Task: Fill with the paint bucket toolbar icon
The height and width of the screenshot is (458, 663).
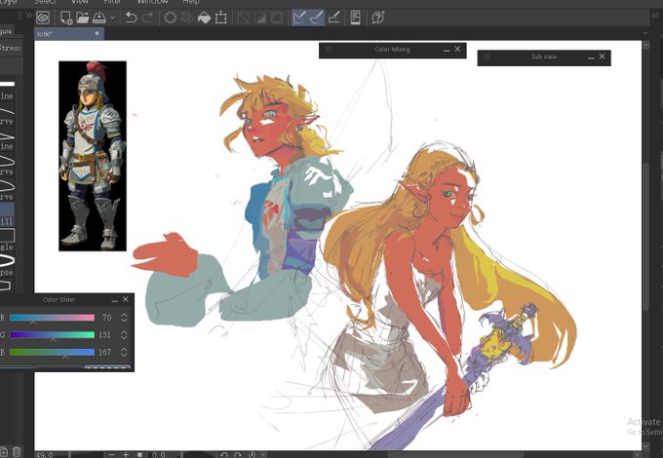Action: (x=204, y=18)
